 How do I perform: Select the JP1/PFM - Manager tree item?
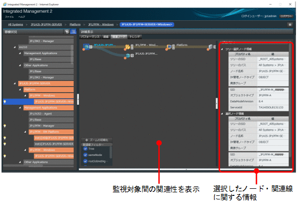51,126
